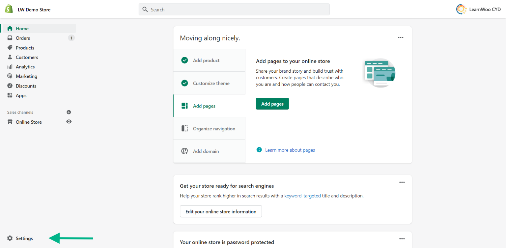Switch to the Organize navigation step
Viewport: 506px width, 248px height.
tap(214, 128)
